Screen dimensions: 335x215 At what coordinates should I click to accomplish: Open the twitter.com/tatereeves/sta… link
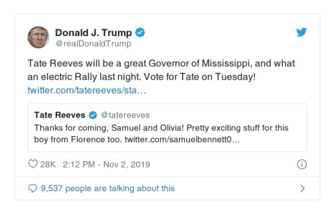pyautogui.click(x=87, y=90)
